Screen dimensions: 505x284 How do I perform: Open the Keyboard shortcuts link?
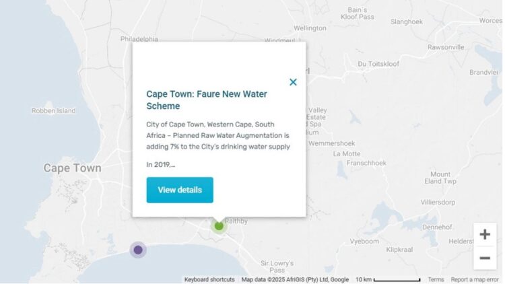coord(209,279)
